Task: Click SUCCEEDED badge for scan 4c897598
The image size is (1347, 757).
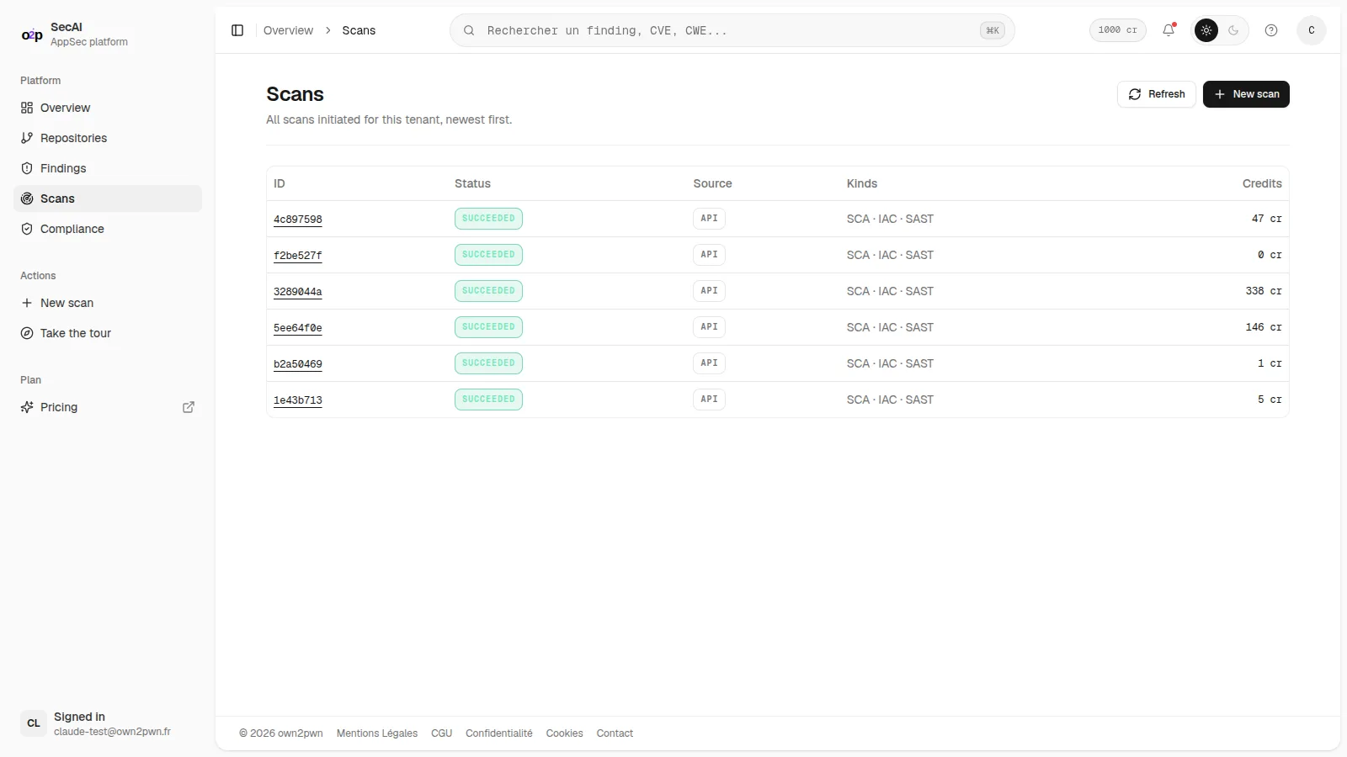Action: (488, 219)
